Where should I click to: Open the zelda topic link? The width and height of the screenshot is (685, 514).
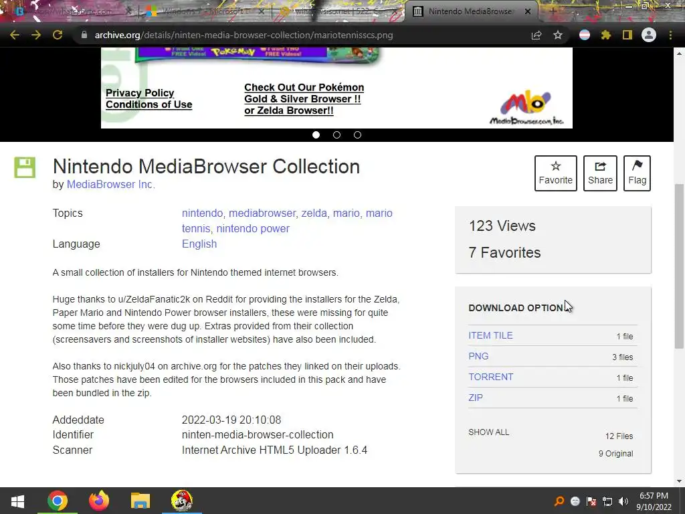314,213
